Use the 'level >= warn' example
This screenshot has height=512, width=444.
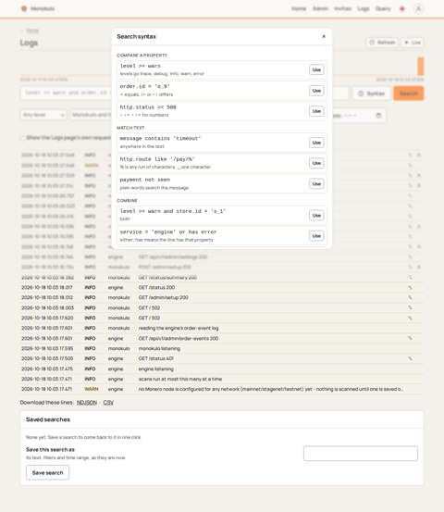[x=316, y=69]
